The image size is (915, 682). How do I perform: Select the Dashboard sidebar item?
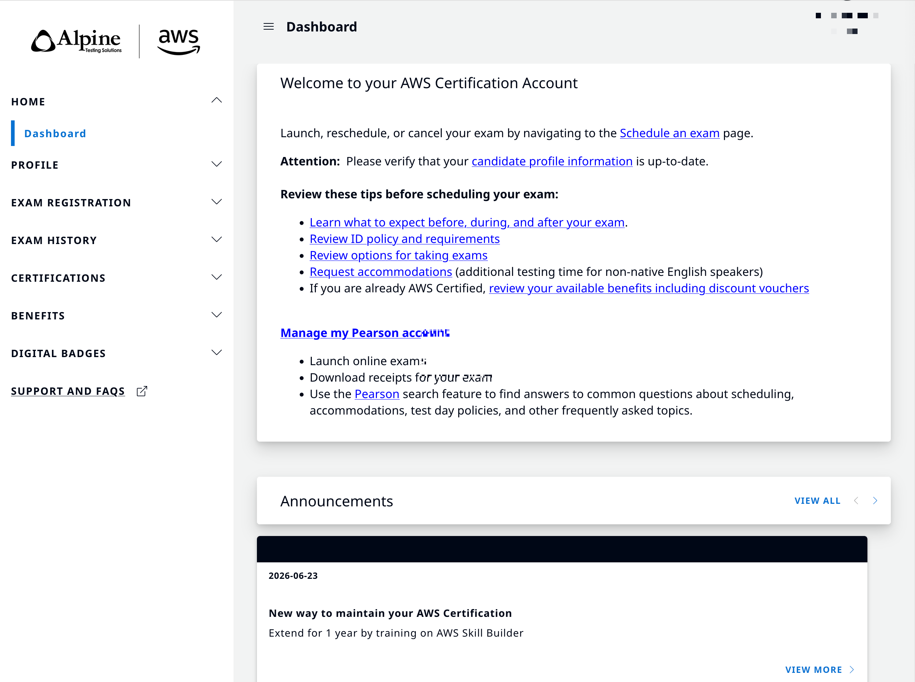click(x=55, y=133)
